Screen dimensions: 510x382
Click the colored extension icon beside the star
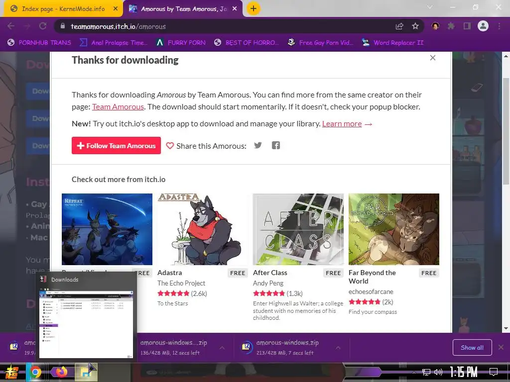click(435, 26)
